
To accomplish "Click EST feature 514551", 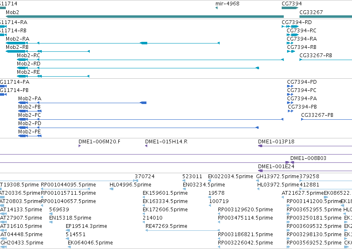I will click(x=68, y=239).
